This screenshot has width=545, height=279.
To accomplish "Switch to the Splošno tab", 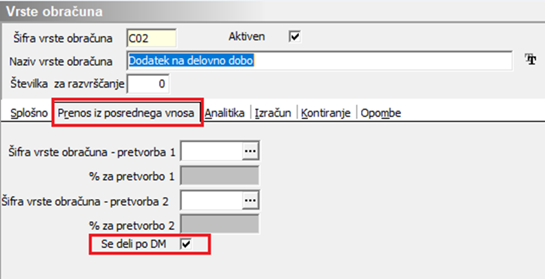I will click(29, 113).
